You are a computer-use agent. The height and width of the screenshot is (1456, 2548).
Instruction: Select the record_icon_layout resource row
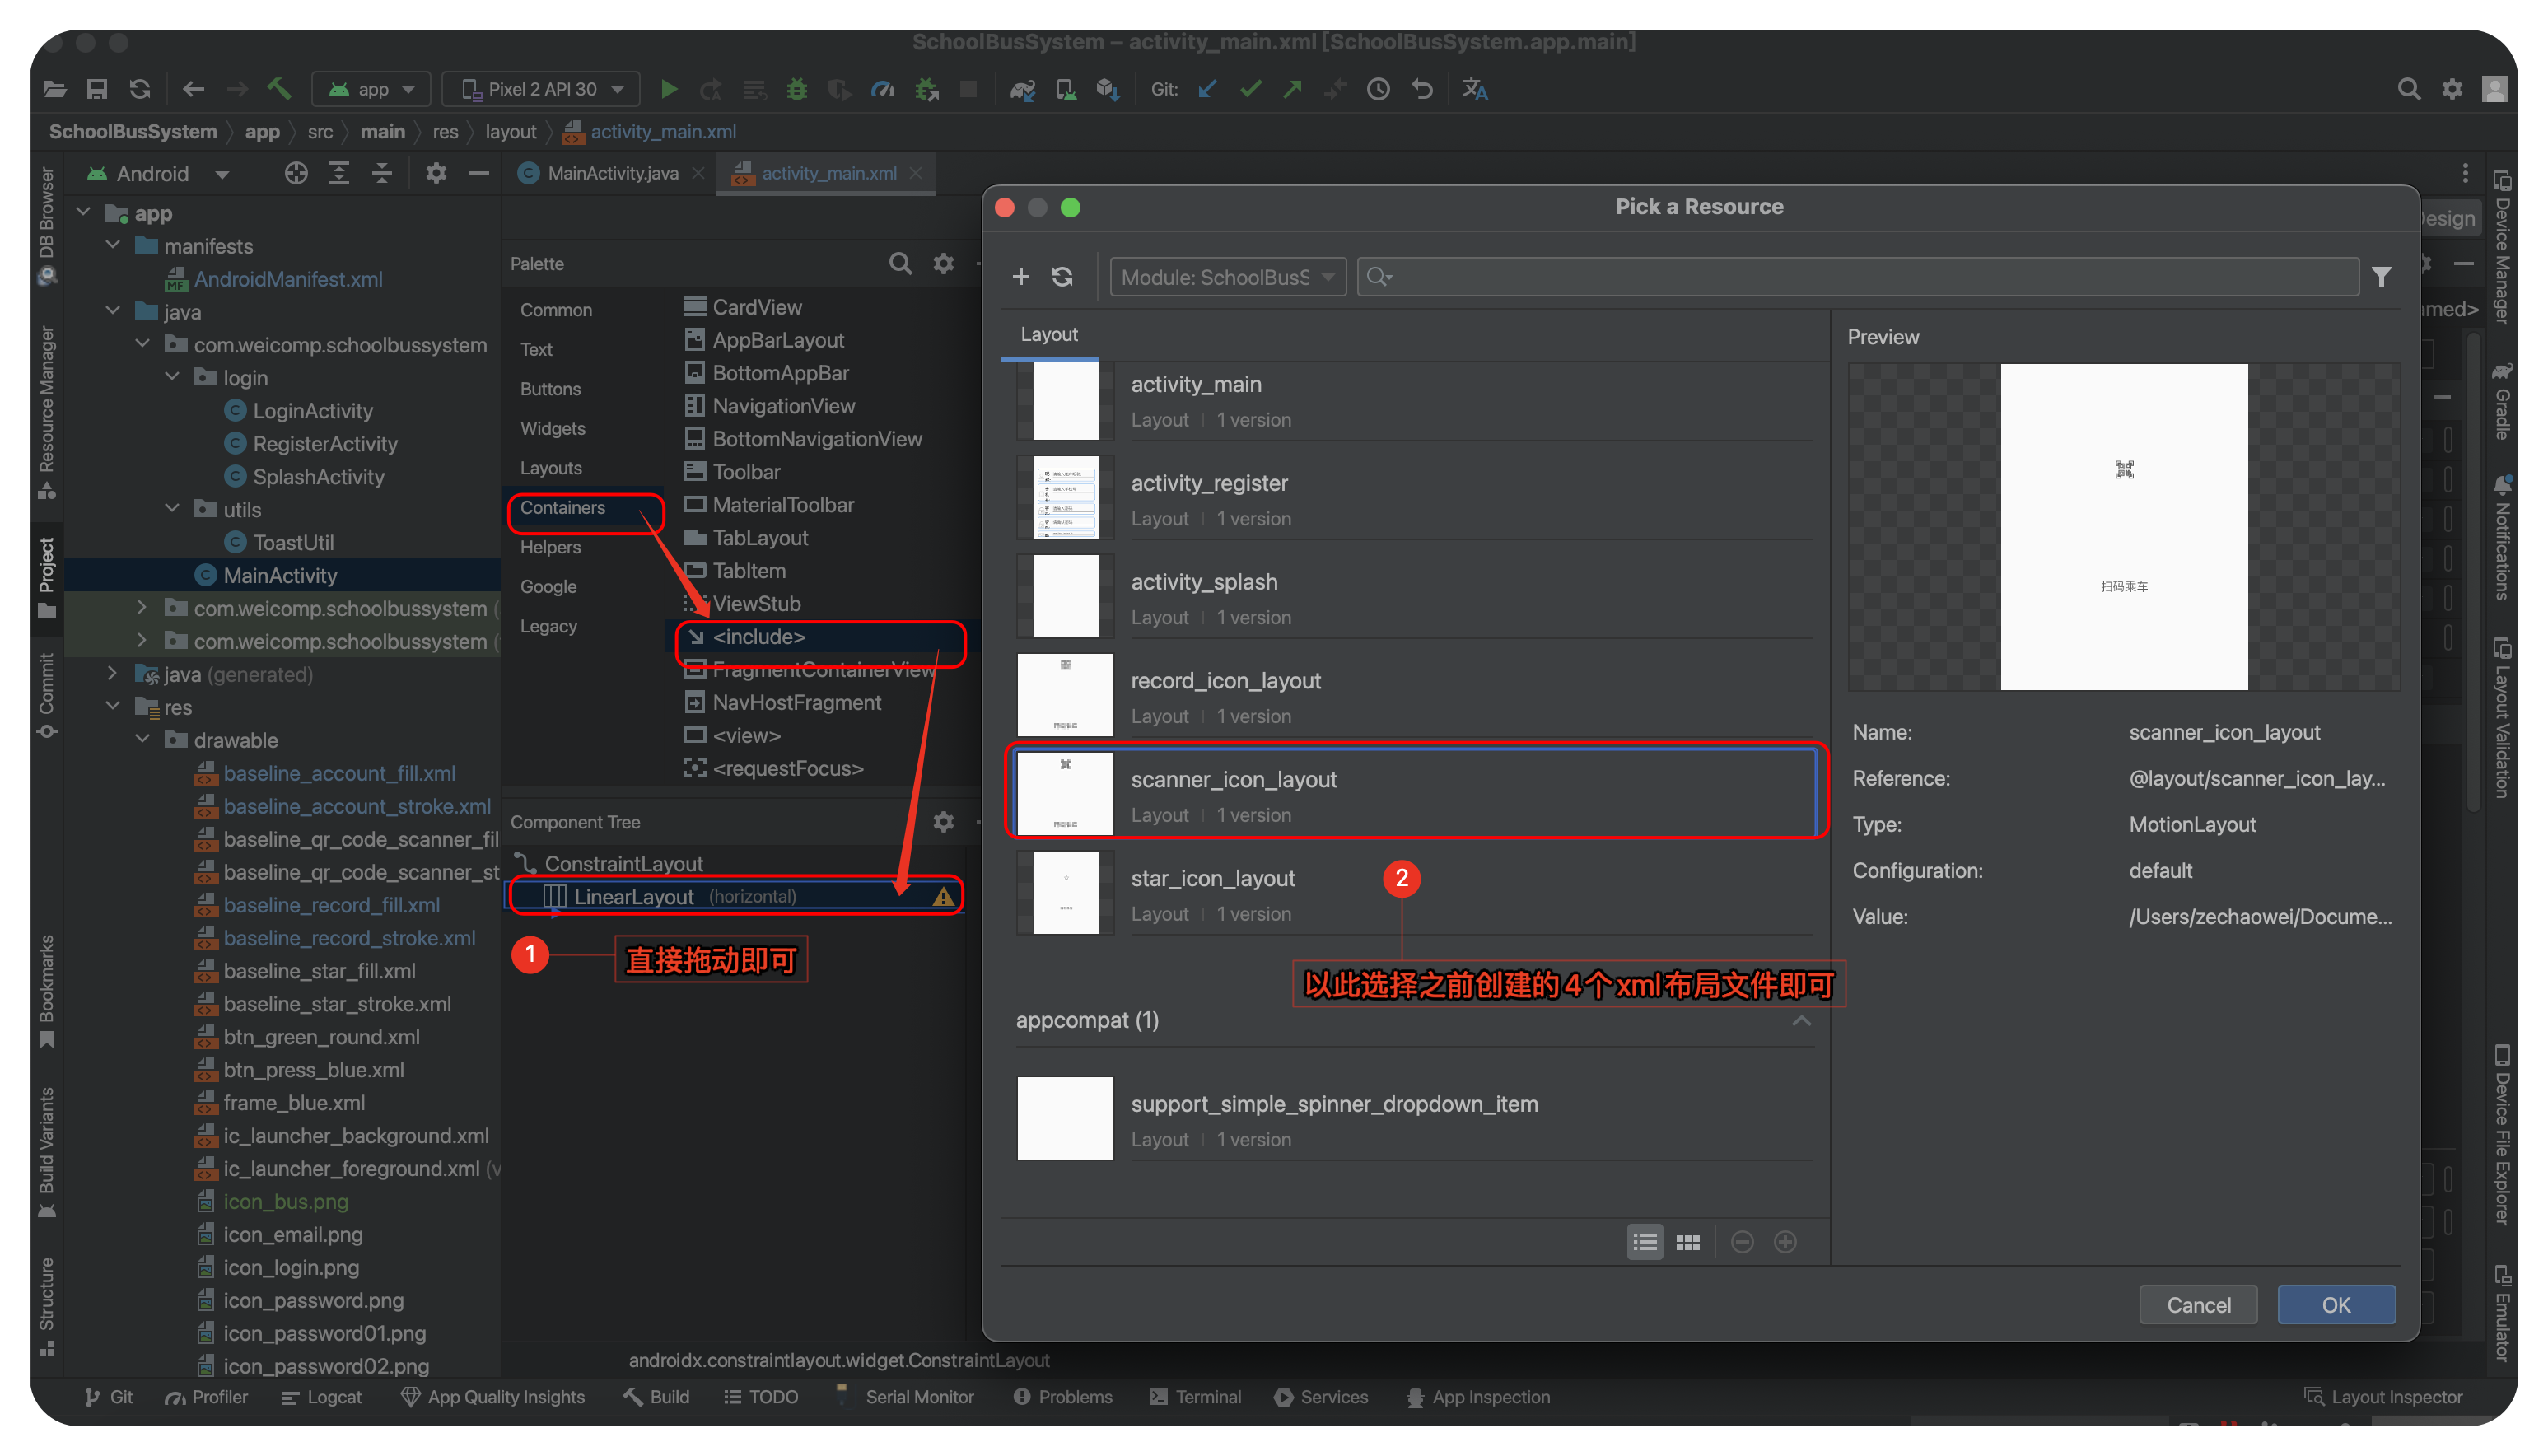[x=1416, y=695]
